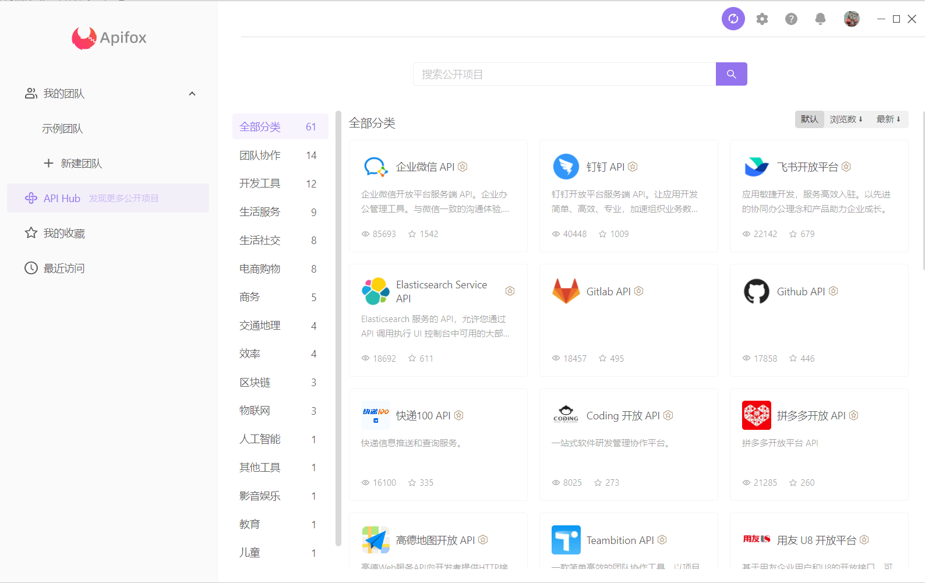Open 我的收藏 in the sidebar
925x583 pixels.
(x=64, y=234)
